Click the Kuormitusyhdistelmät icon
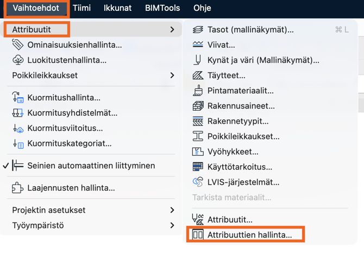 [x=18, y=113]
